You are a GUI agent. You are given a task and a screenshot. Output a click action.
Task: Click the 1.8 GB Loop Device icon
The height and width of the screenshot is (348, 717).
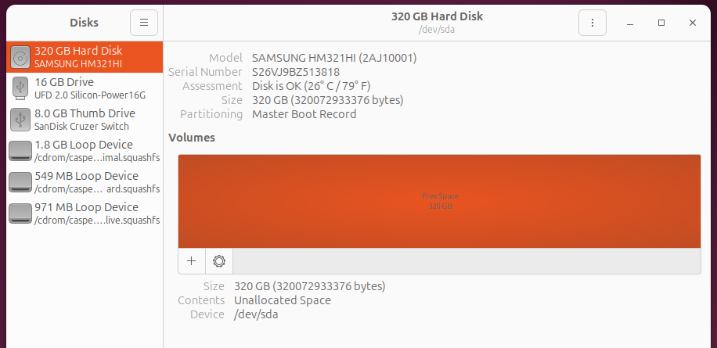(20, 150)
